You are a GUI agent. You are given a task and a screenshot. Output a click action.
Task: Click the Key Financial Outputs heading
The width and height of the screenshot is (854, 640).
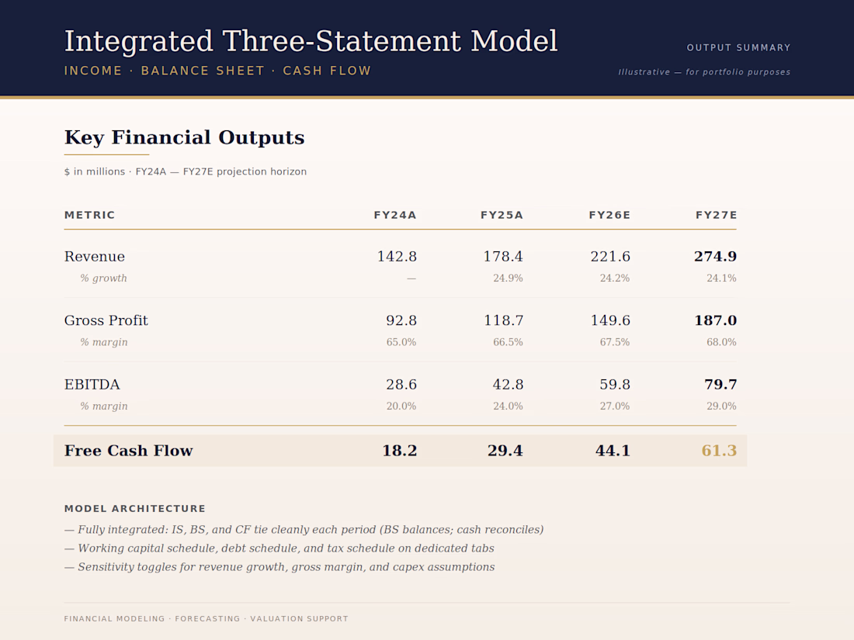pyautogui.click(x=184, y=137)
